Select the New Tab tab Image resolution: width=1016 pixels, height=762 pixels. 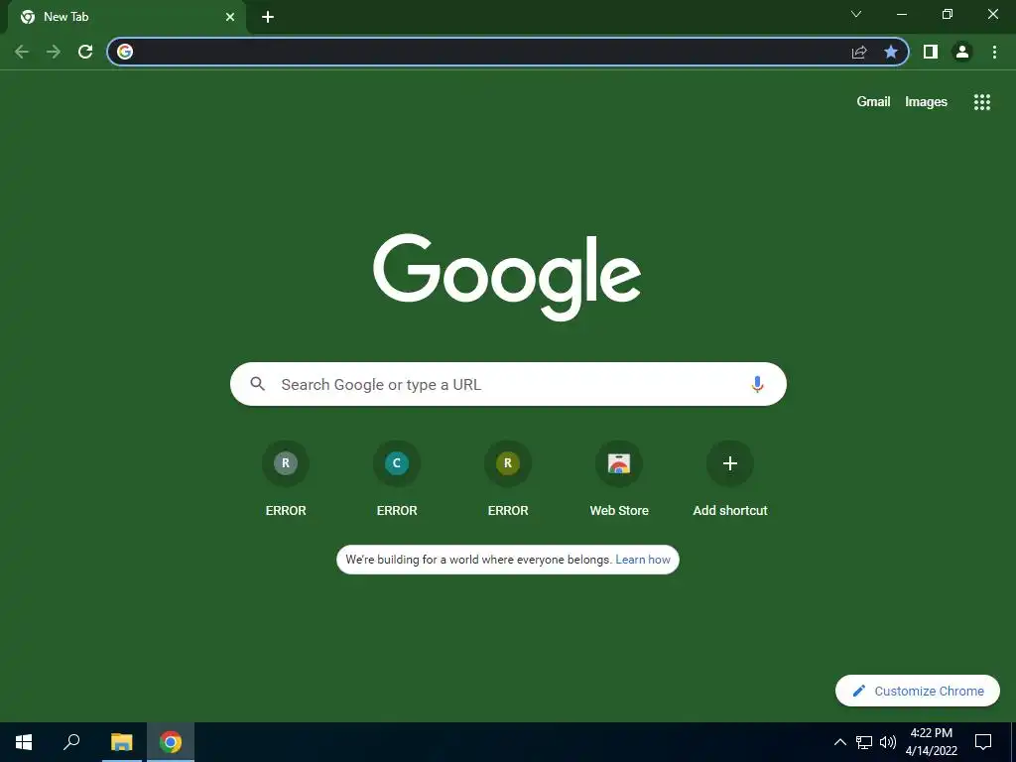126,17
